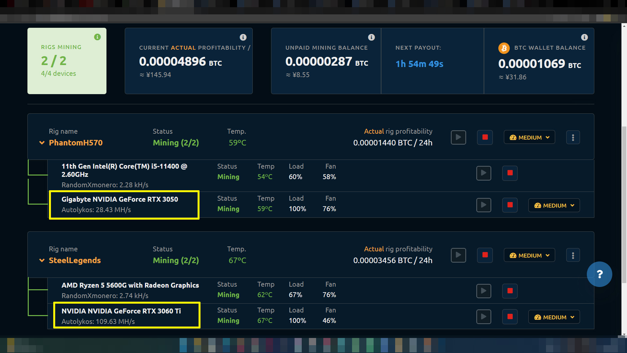Click the orange Bitcoin logo icon
The width and height of the screenshot is (627, 353).
tap(504, 48)
